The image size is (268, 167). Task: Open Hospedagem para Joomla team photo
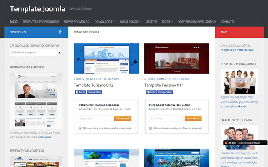point(239,81)
